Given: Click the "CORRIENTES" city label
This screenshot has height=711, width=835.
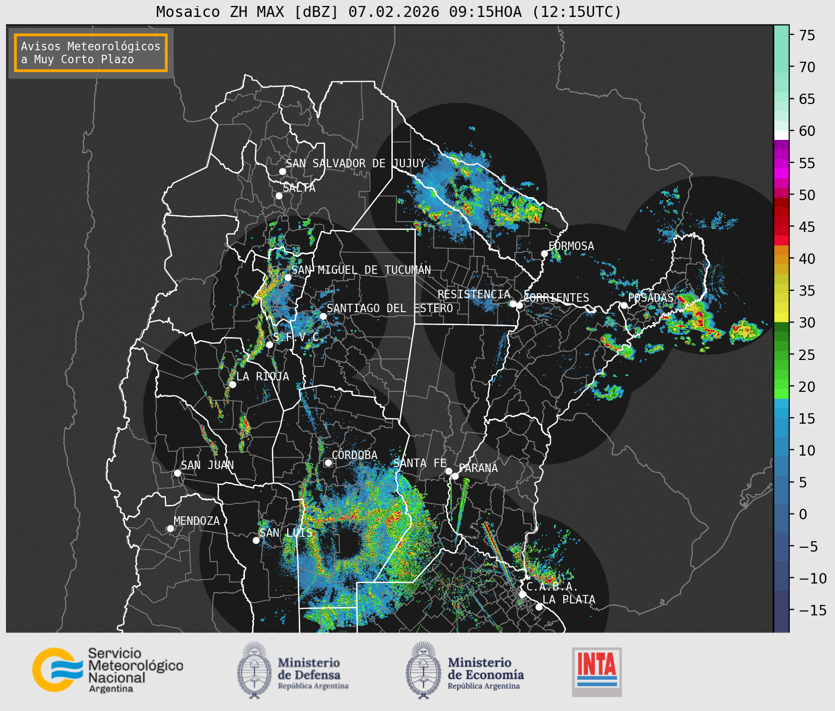Looking at the screenshot, I should 556,298.
